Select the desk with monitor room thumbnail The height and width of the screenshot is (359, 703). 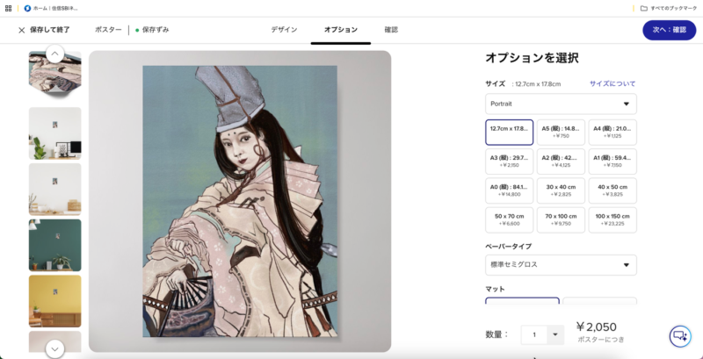click(x=54, y=133)
